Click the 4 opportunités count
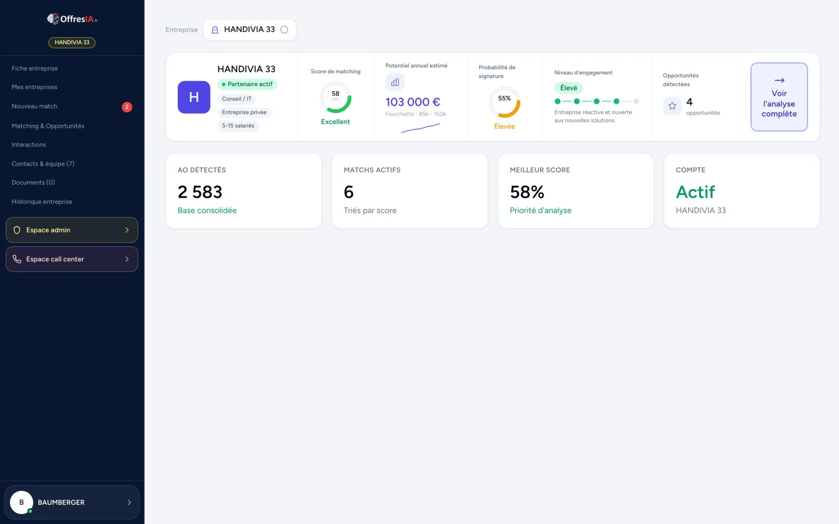 703,106
